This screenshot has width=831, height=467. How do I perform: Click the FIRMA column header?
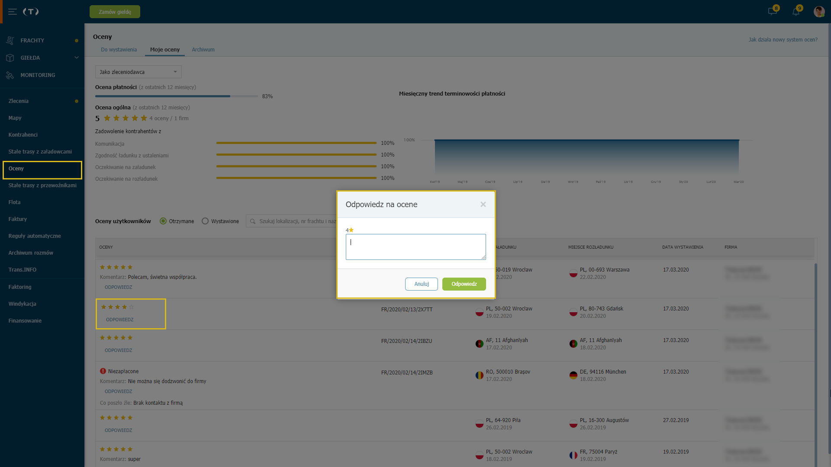coord(731,247)
